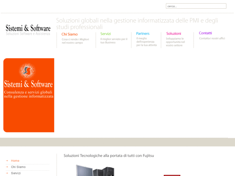
Task: Click the Home link in the sidebar
Action: (x=15, y=160)
